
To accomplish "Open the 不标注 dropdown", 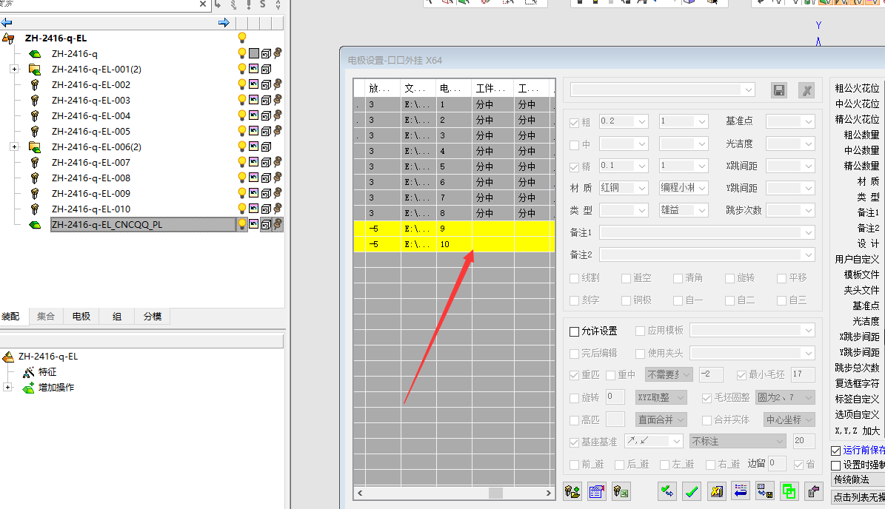I will click(779, 442).
